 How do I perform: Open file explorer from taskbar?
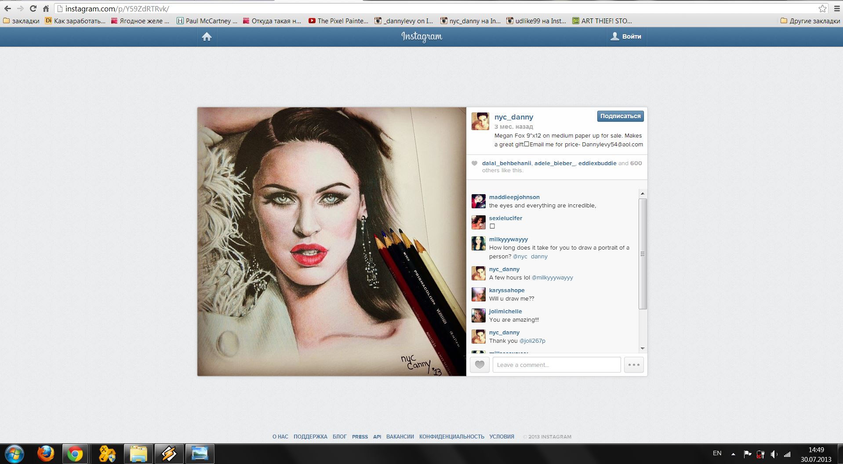(x=138, y=454)
